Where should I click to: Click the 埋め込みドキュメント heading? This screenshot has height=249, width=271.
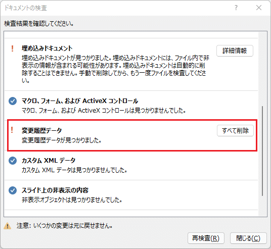point(47,48)
